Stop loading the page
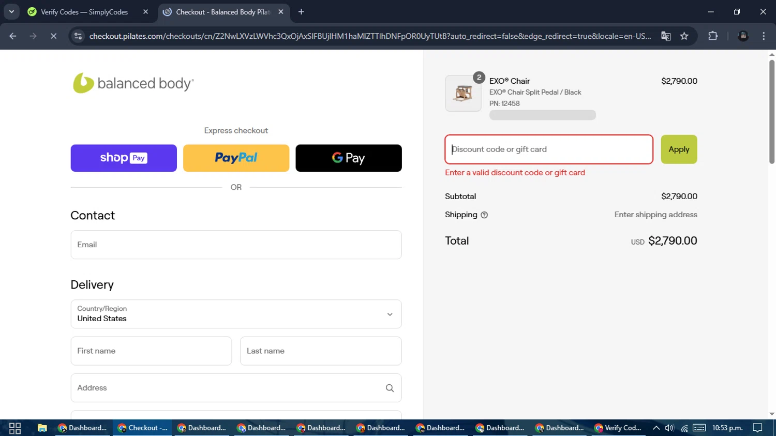 pos(53,36)
